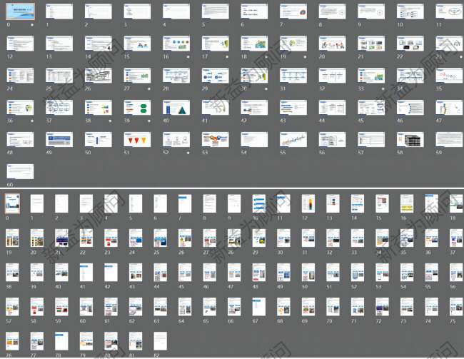
Task: Click the transition star beside landscape slide 52
Action: [x=187, y=153]
